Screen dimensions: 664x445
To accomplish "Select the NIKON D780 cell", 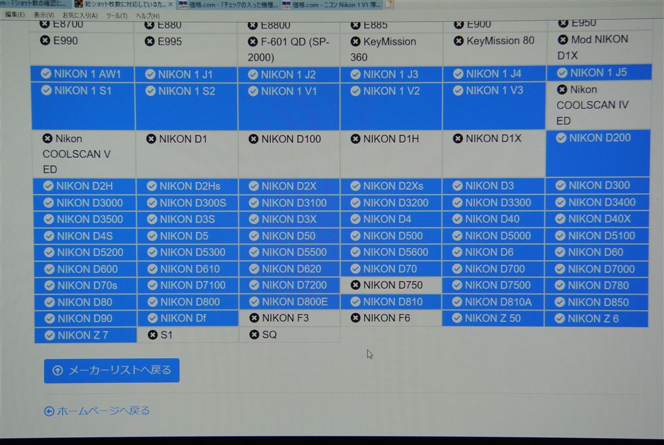I will coord(597,285).
